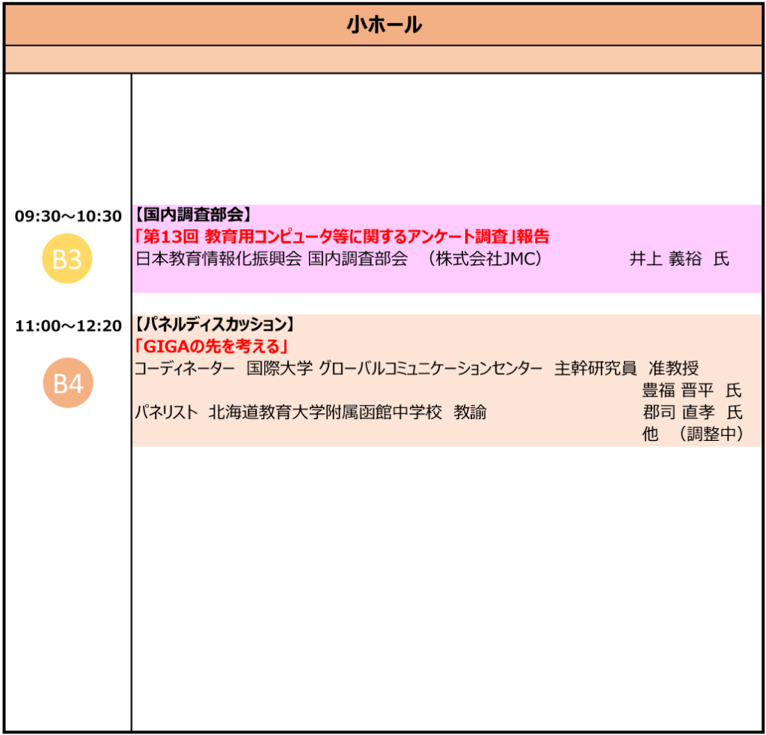Select the 【パネルディスカッション】 category label
Viewport: 766px width, 735px height.
pyautogui.click(x=214, y=325)
